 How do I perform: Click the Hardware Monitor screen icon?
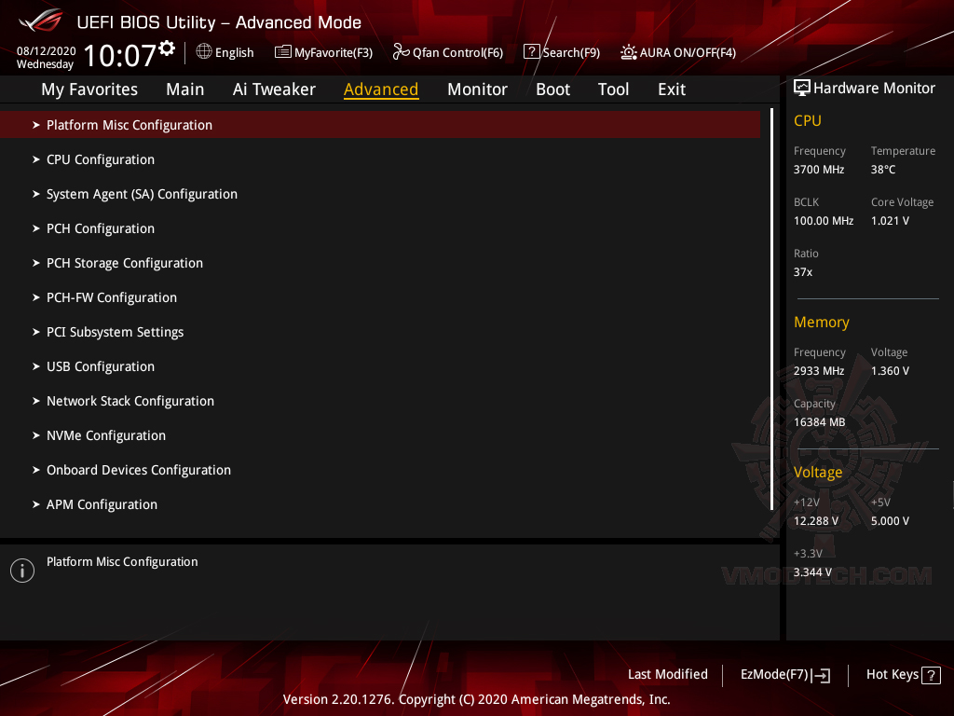[x=802, y=89]
